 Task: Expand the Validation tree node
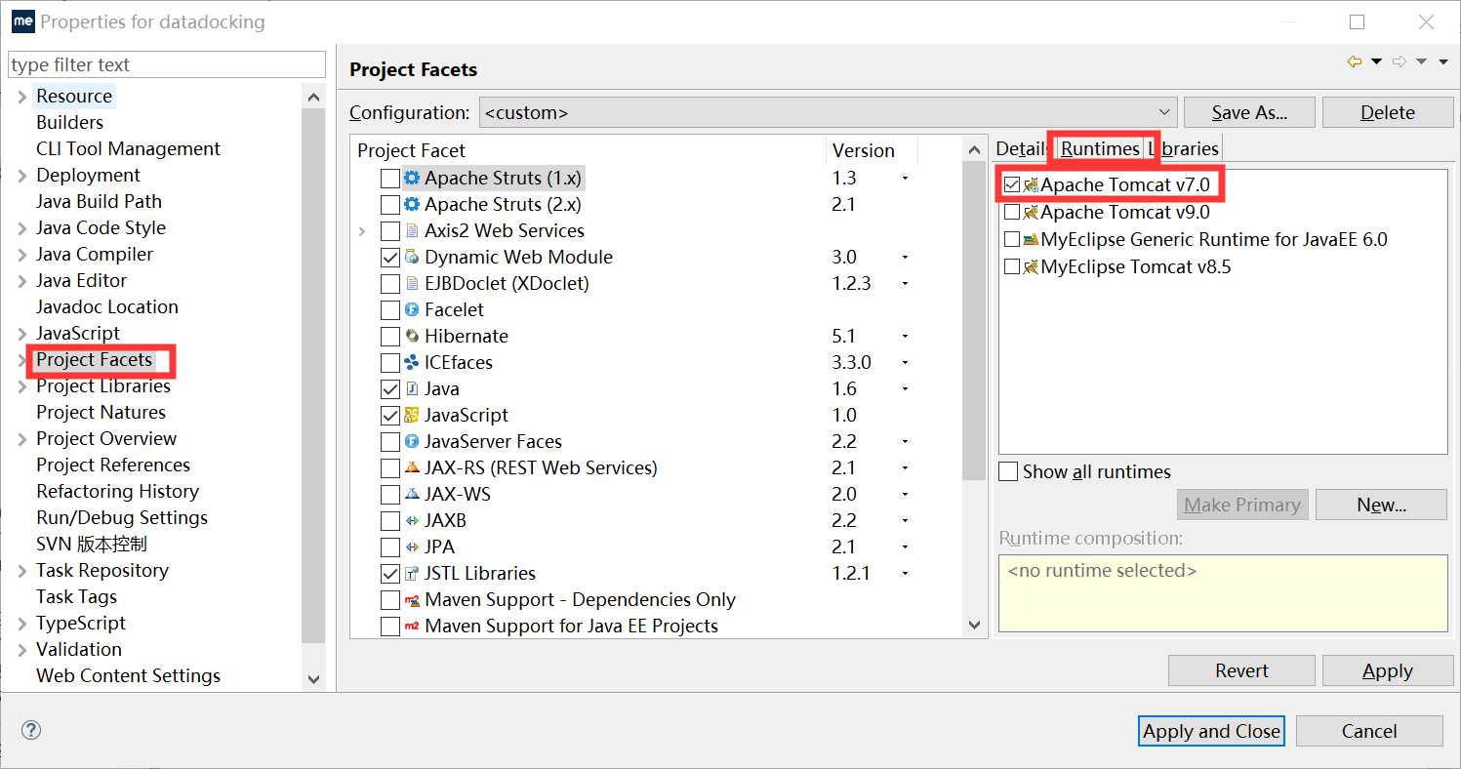22,649
